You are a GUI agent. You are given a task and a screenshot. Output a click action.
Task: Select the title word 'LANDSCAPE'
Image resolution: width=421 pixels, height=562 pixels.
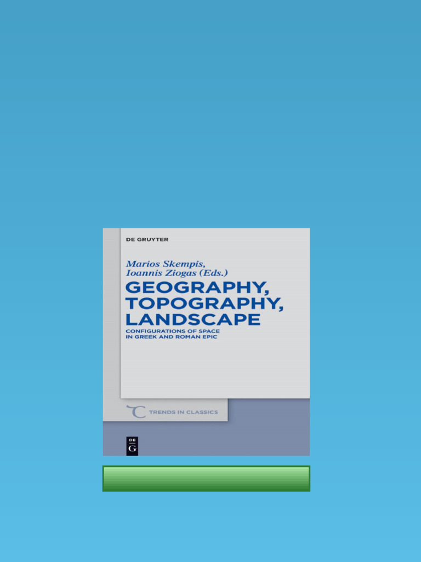pos(193,319)
